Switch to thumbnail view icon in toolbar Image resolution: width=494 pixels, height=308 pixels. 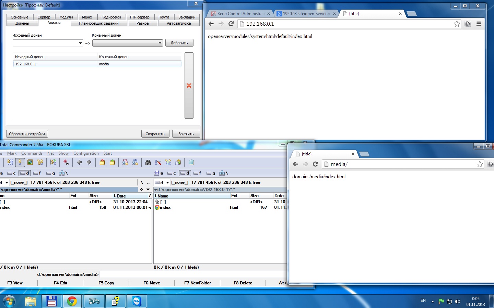30,163
